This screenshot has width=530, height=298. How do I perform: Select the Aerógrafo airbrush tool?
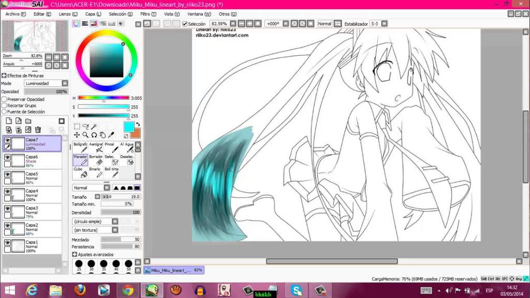coord(96,147)
